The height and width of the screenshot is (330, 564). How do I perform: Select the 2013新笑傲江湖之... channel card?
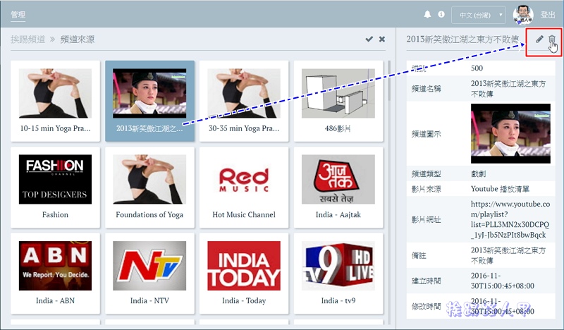pos(149,101)
